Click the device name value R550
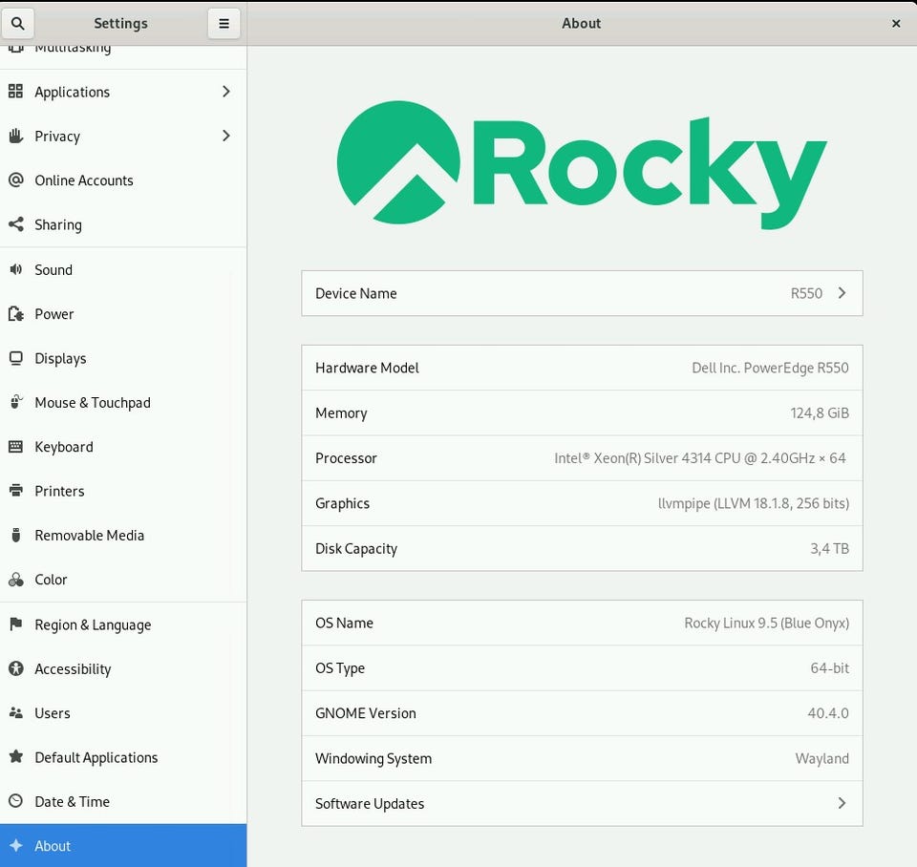 pos(806,293)
